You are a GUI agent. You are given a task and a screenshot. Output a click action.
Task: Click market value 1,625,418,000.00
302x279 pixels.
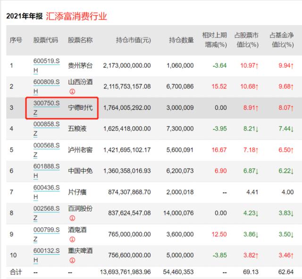tap(127, 129)
